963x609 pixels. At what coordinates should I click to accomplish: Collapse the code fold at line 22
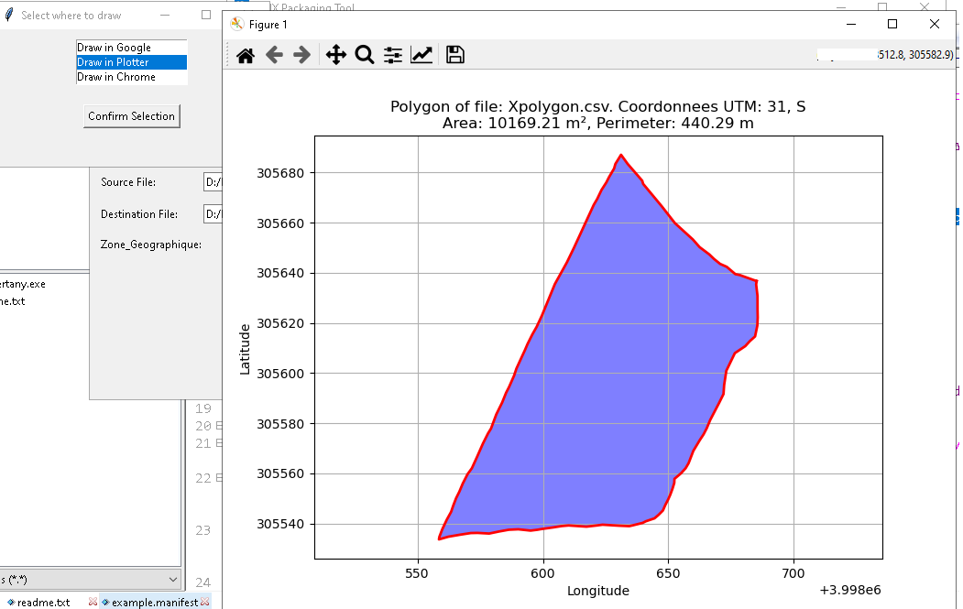click(218, 478)
